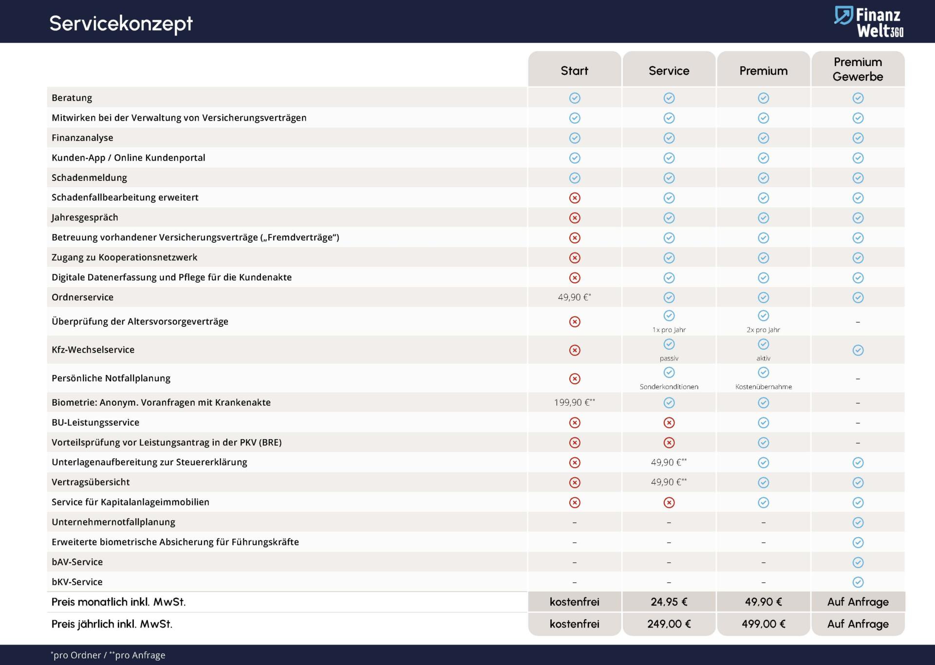The height and width of the screenshot is (665, 935).
Task: Click red X for Persönliche Notfallplanung under Start
Action: [x=575, y=379]
